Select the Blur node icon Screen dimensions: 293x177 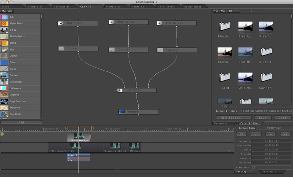(4, 50)
